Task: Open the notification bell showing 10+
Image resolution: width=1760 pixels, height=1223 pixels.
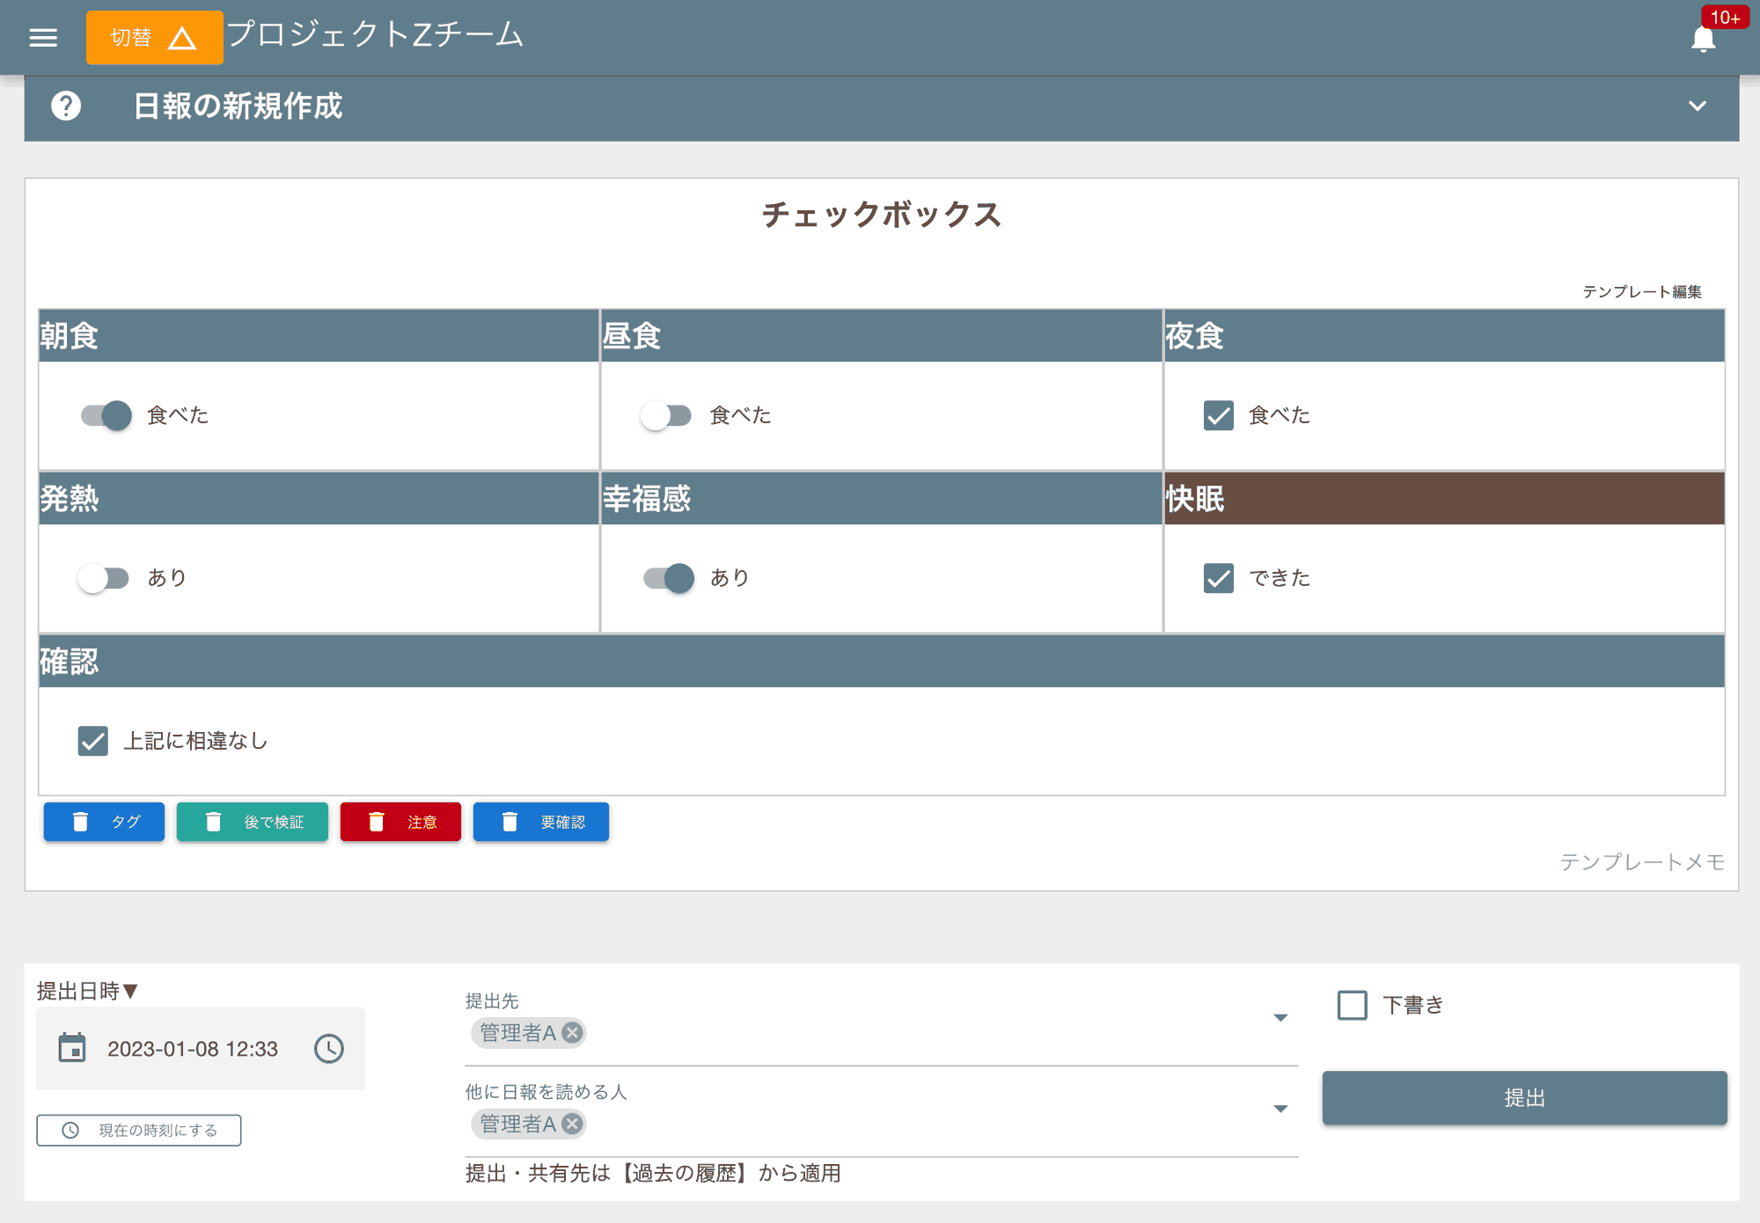Action: coord(1704,37)
